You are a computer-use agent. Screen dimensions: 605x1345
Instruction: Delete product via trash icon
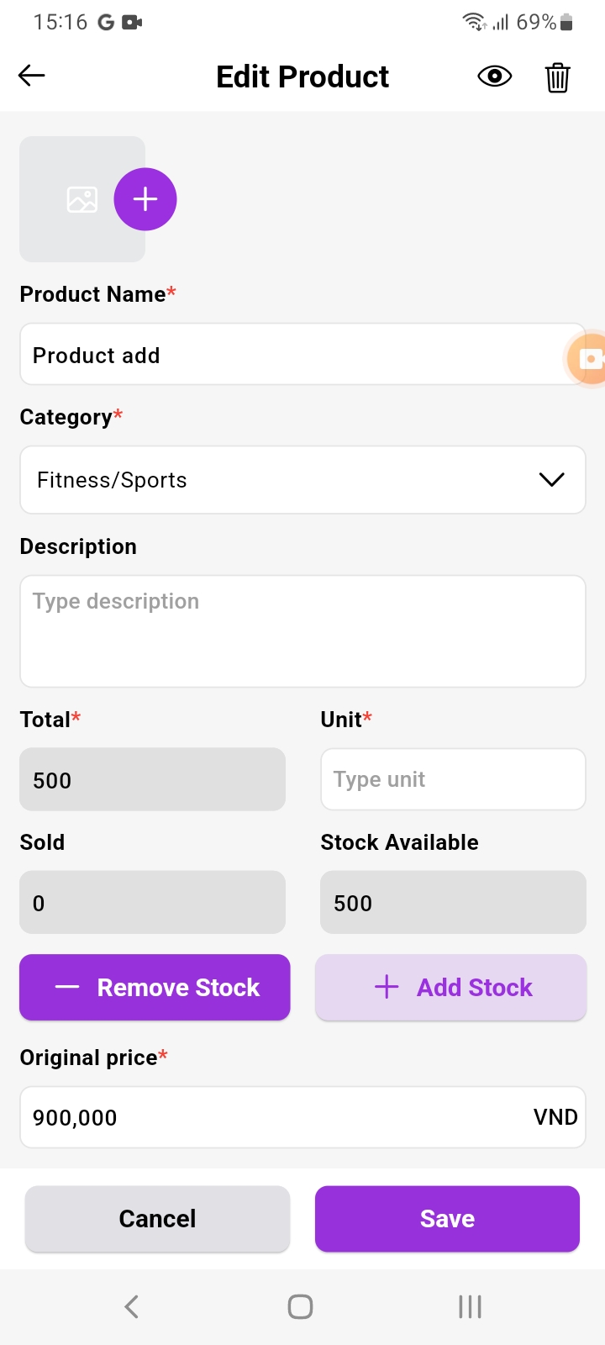coord(558,77)
